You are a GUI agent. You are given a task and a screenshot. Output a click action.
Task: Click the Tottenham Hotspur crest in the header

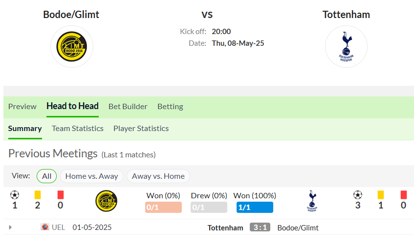point(346,47)
